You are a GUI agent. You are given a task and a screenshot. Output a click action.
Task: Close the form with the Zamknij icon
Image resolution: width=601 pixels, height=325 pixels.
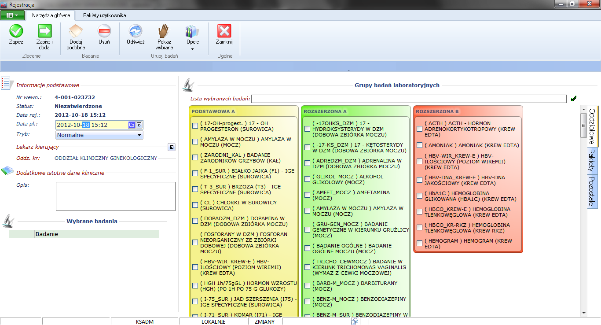pyautogui.click(x=224, y=31)
